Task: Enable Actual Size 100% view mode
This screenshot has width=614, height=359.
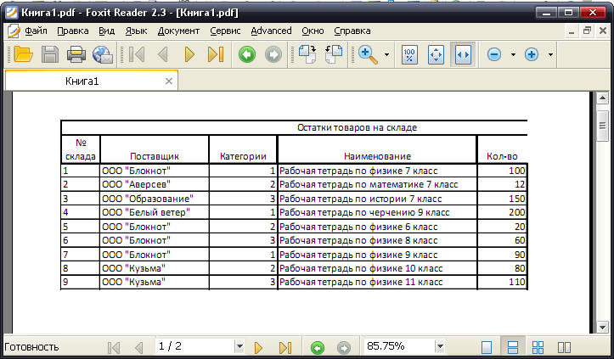Action: coord(409,54)
